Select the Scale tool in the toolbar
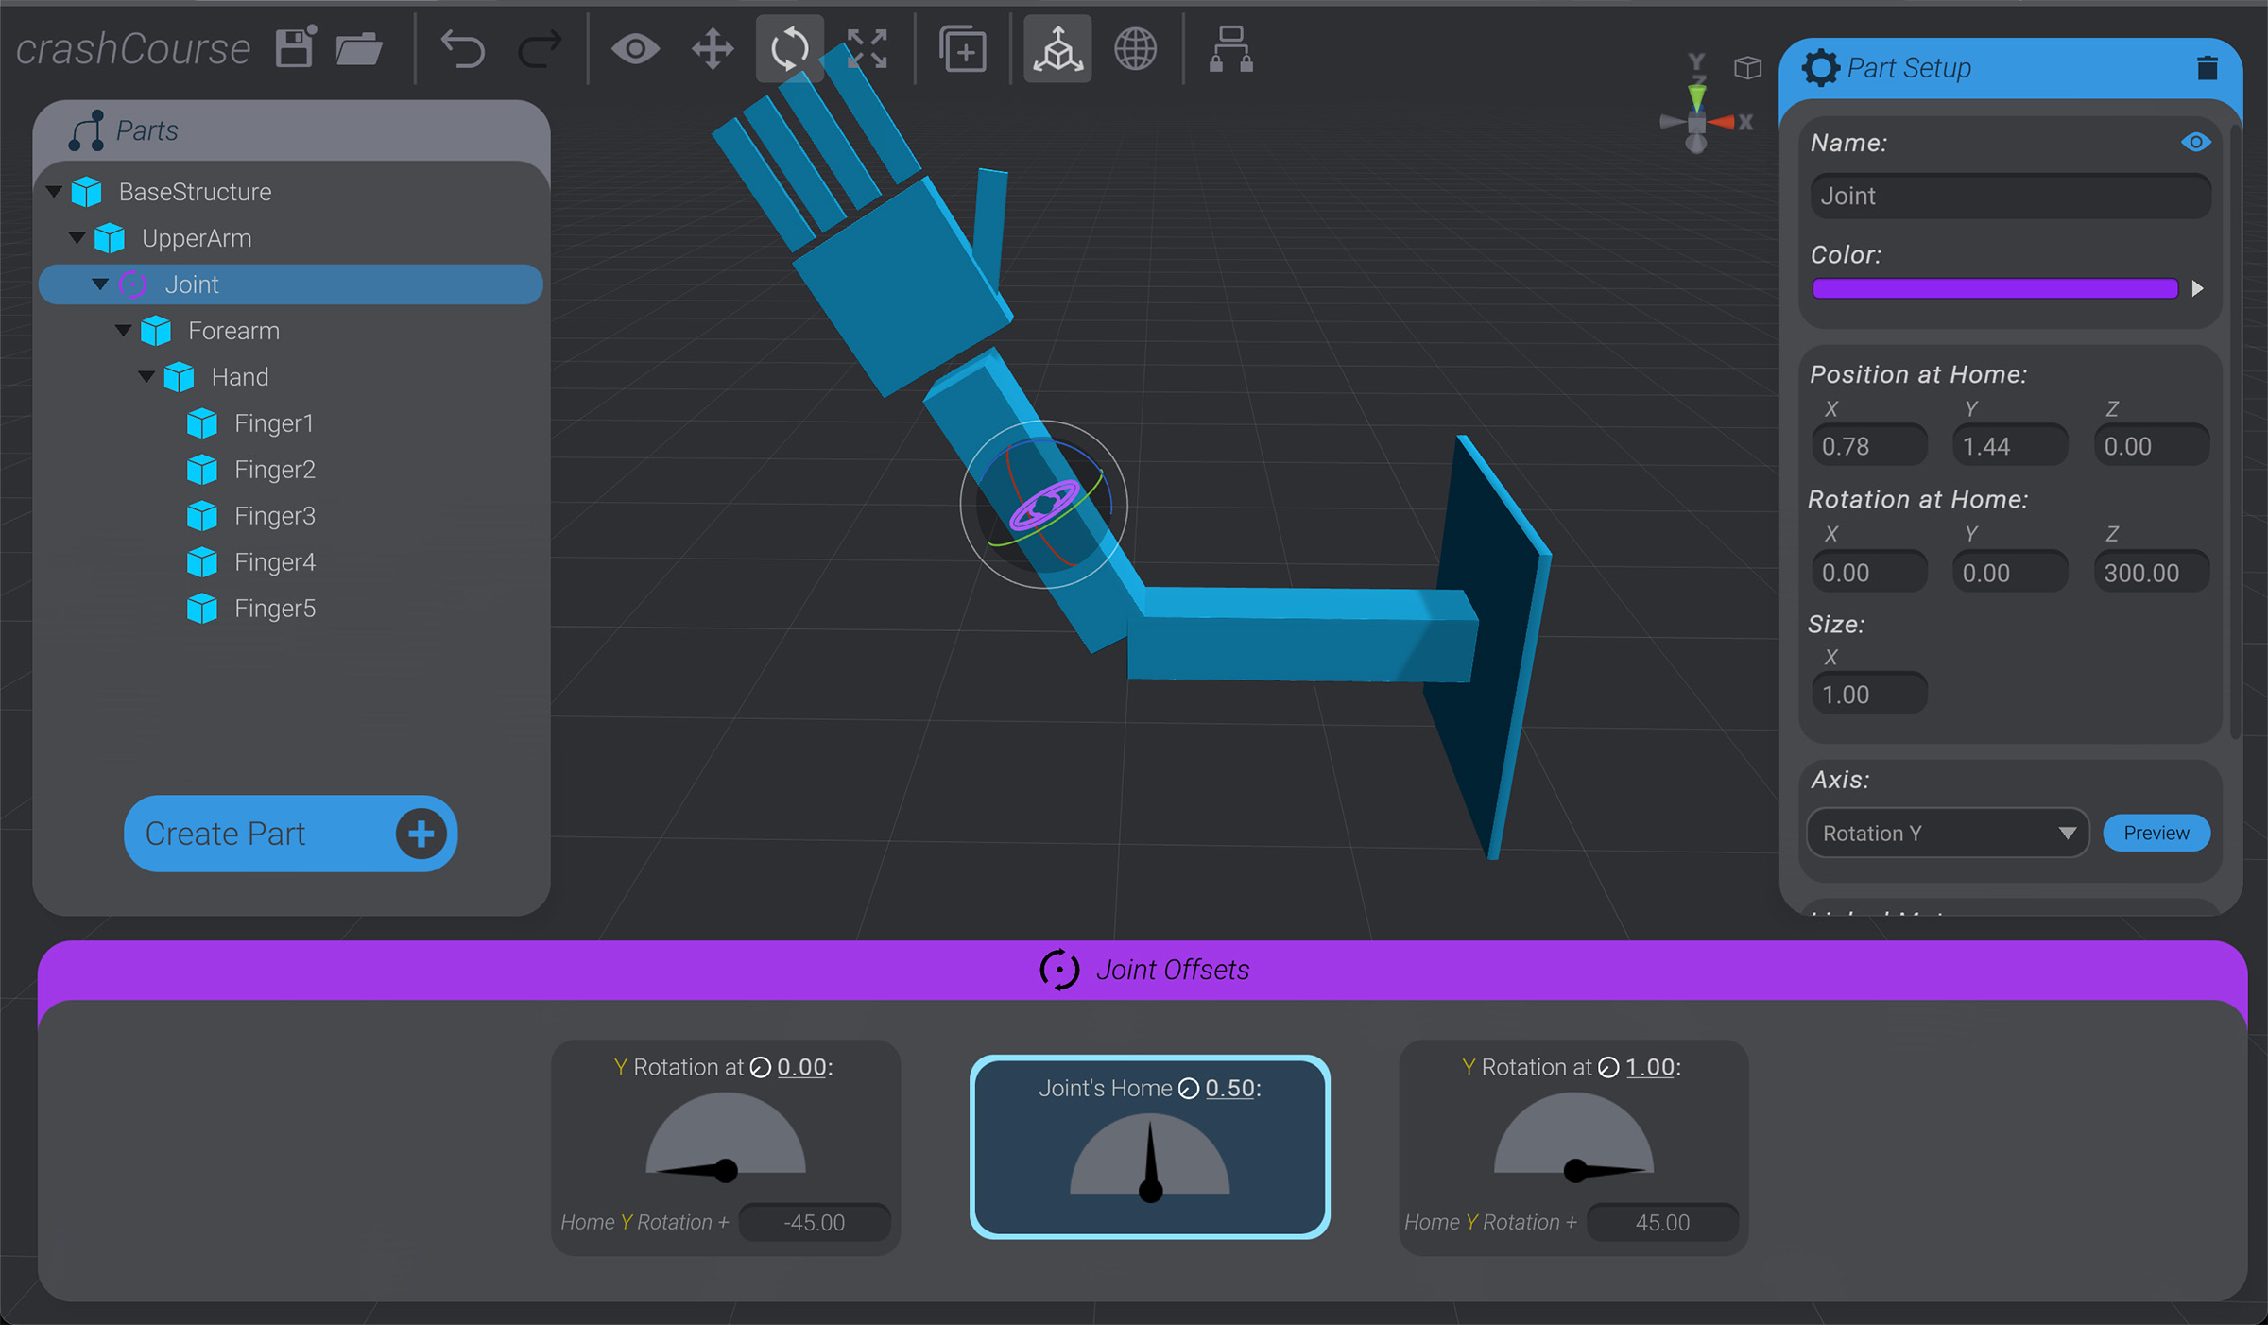Screen dimensions: 2268x1325 tap(868, 49)
